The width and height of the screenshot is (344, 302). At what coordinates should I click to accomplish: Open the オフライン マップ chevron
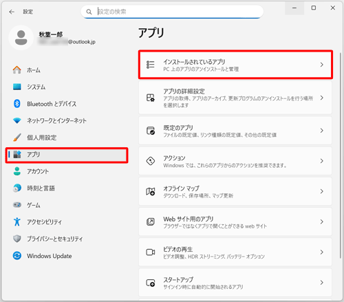(x=322, y=191)
